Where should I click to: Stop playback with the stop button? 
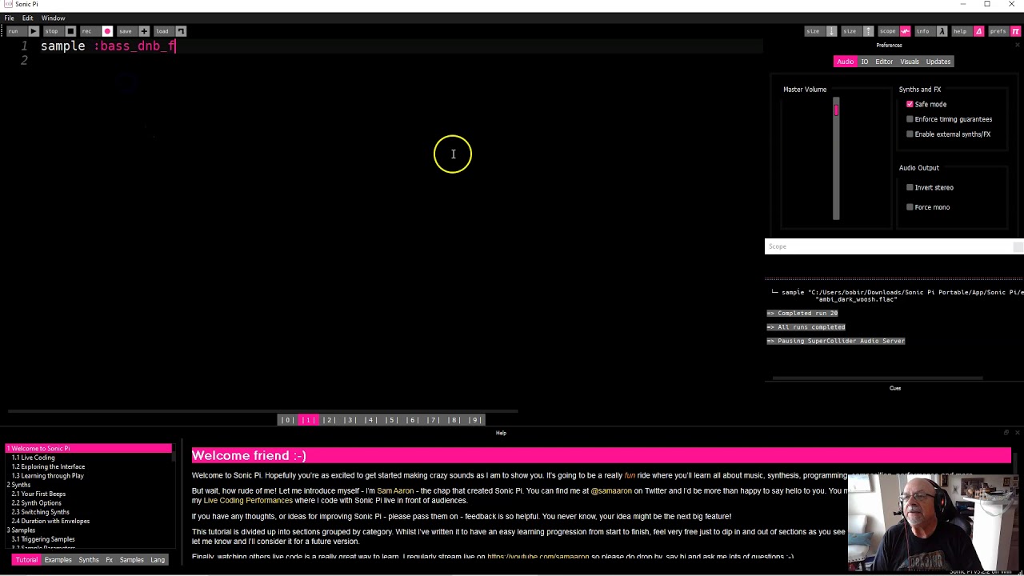60,31
